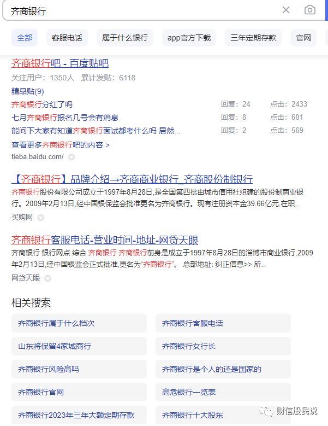Select related search 高危银行一览表

[223, 392]
